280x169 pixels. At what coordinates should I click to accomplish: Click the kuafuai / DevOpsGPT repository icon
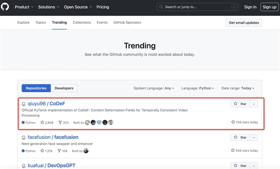[x=24, y=166]
